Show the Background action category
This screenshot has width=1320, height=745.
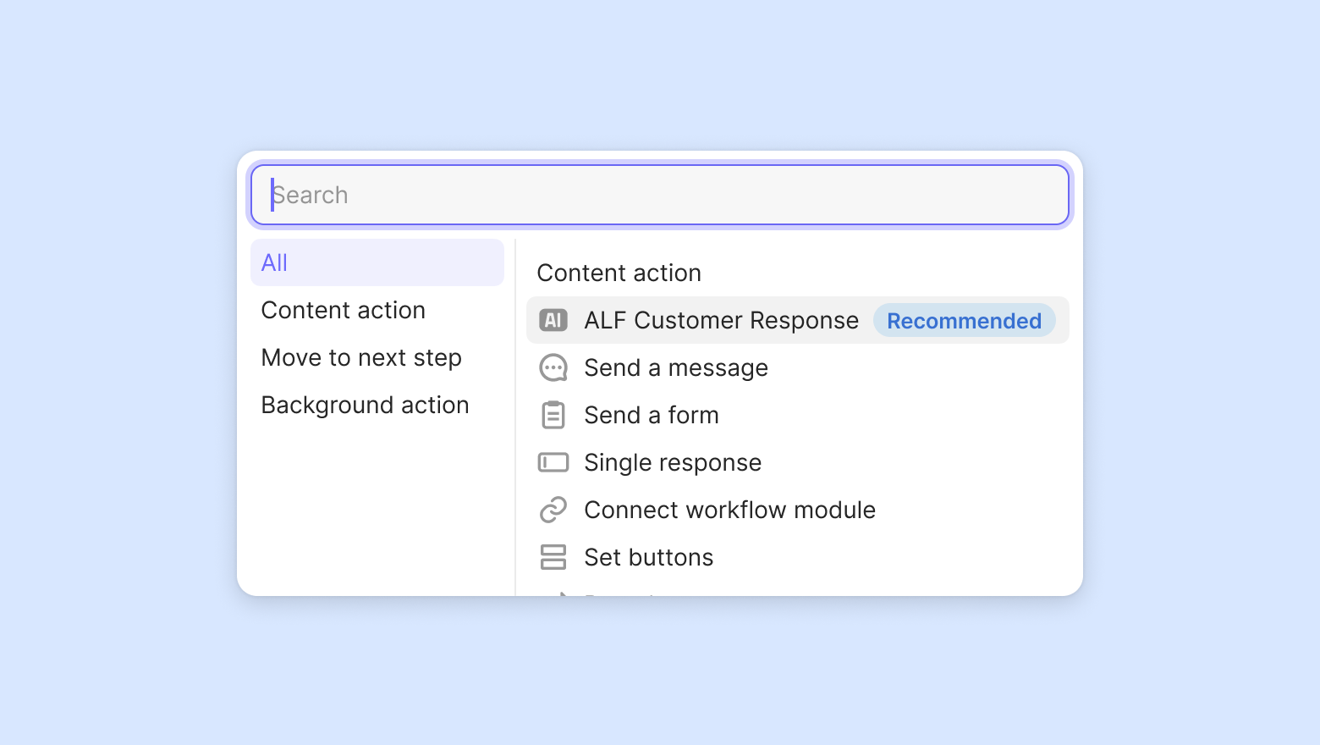click(365, 405)
